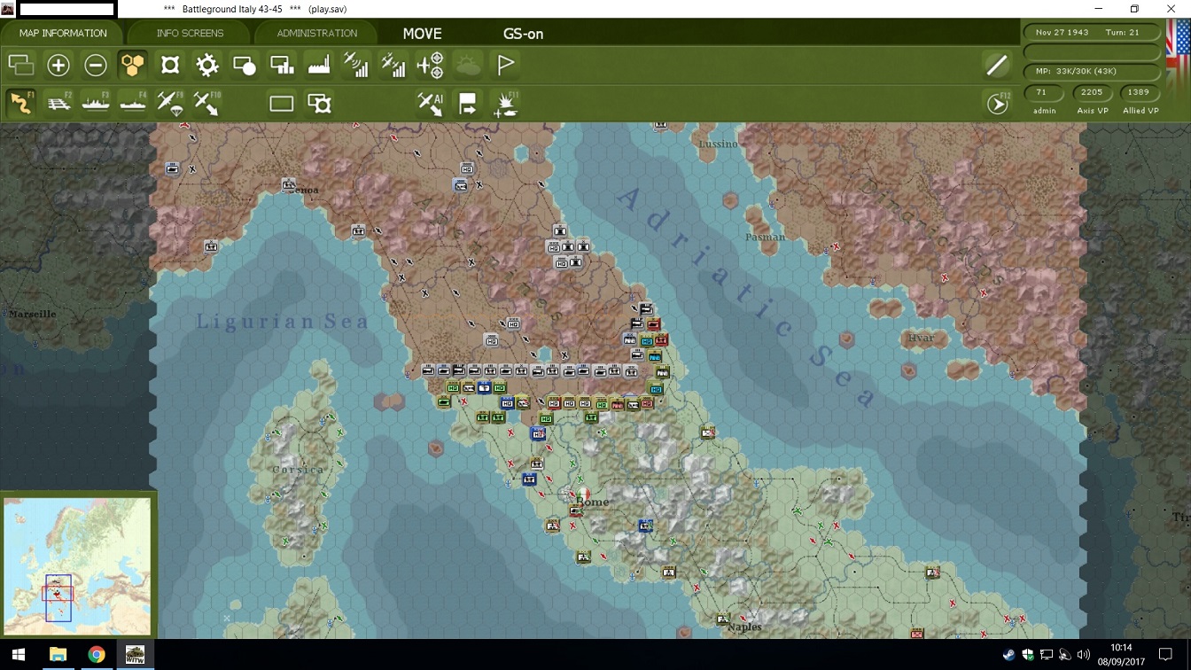Click the admin points value 71
The height and width of the screenshot is (670, 1191).
(1042, 92)
